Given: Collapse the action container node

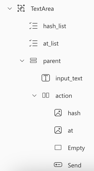Looking at the screenshot, I should (34, 96).
